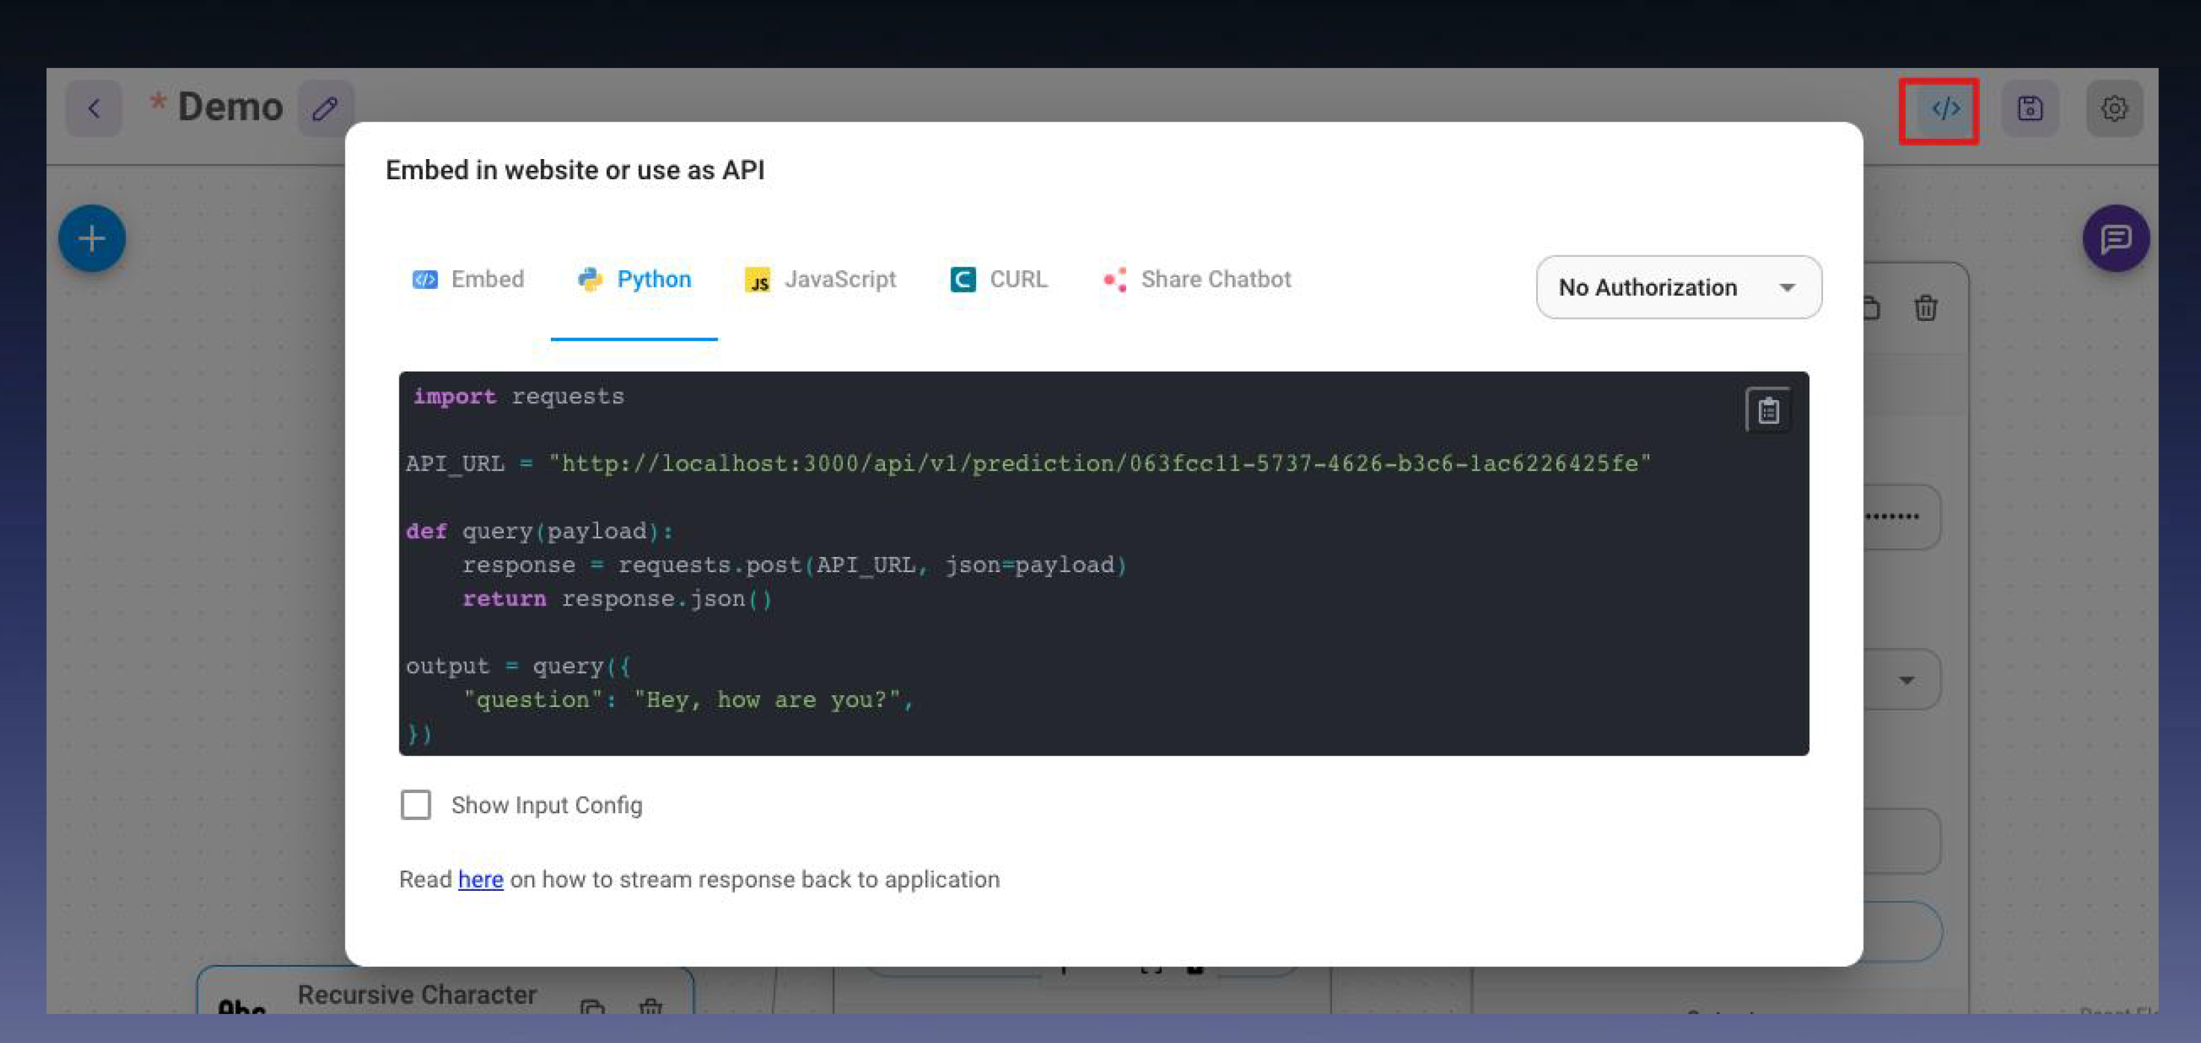Enable Show Input Config checkbox
The width and height of the screenshot is (2201, 1043).
[416, 805]
